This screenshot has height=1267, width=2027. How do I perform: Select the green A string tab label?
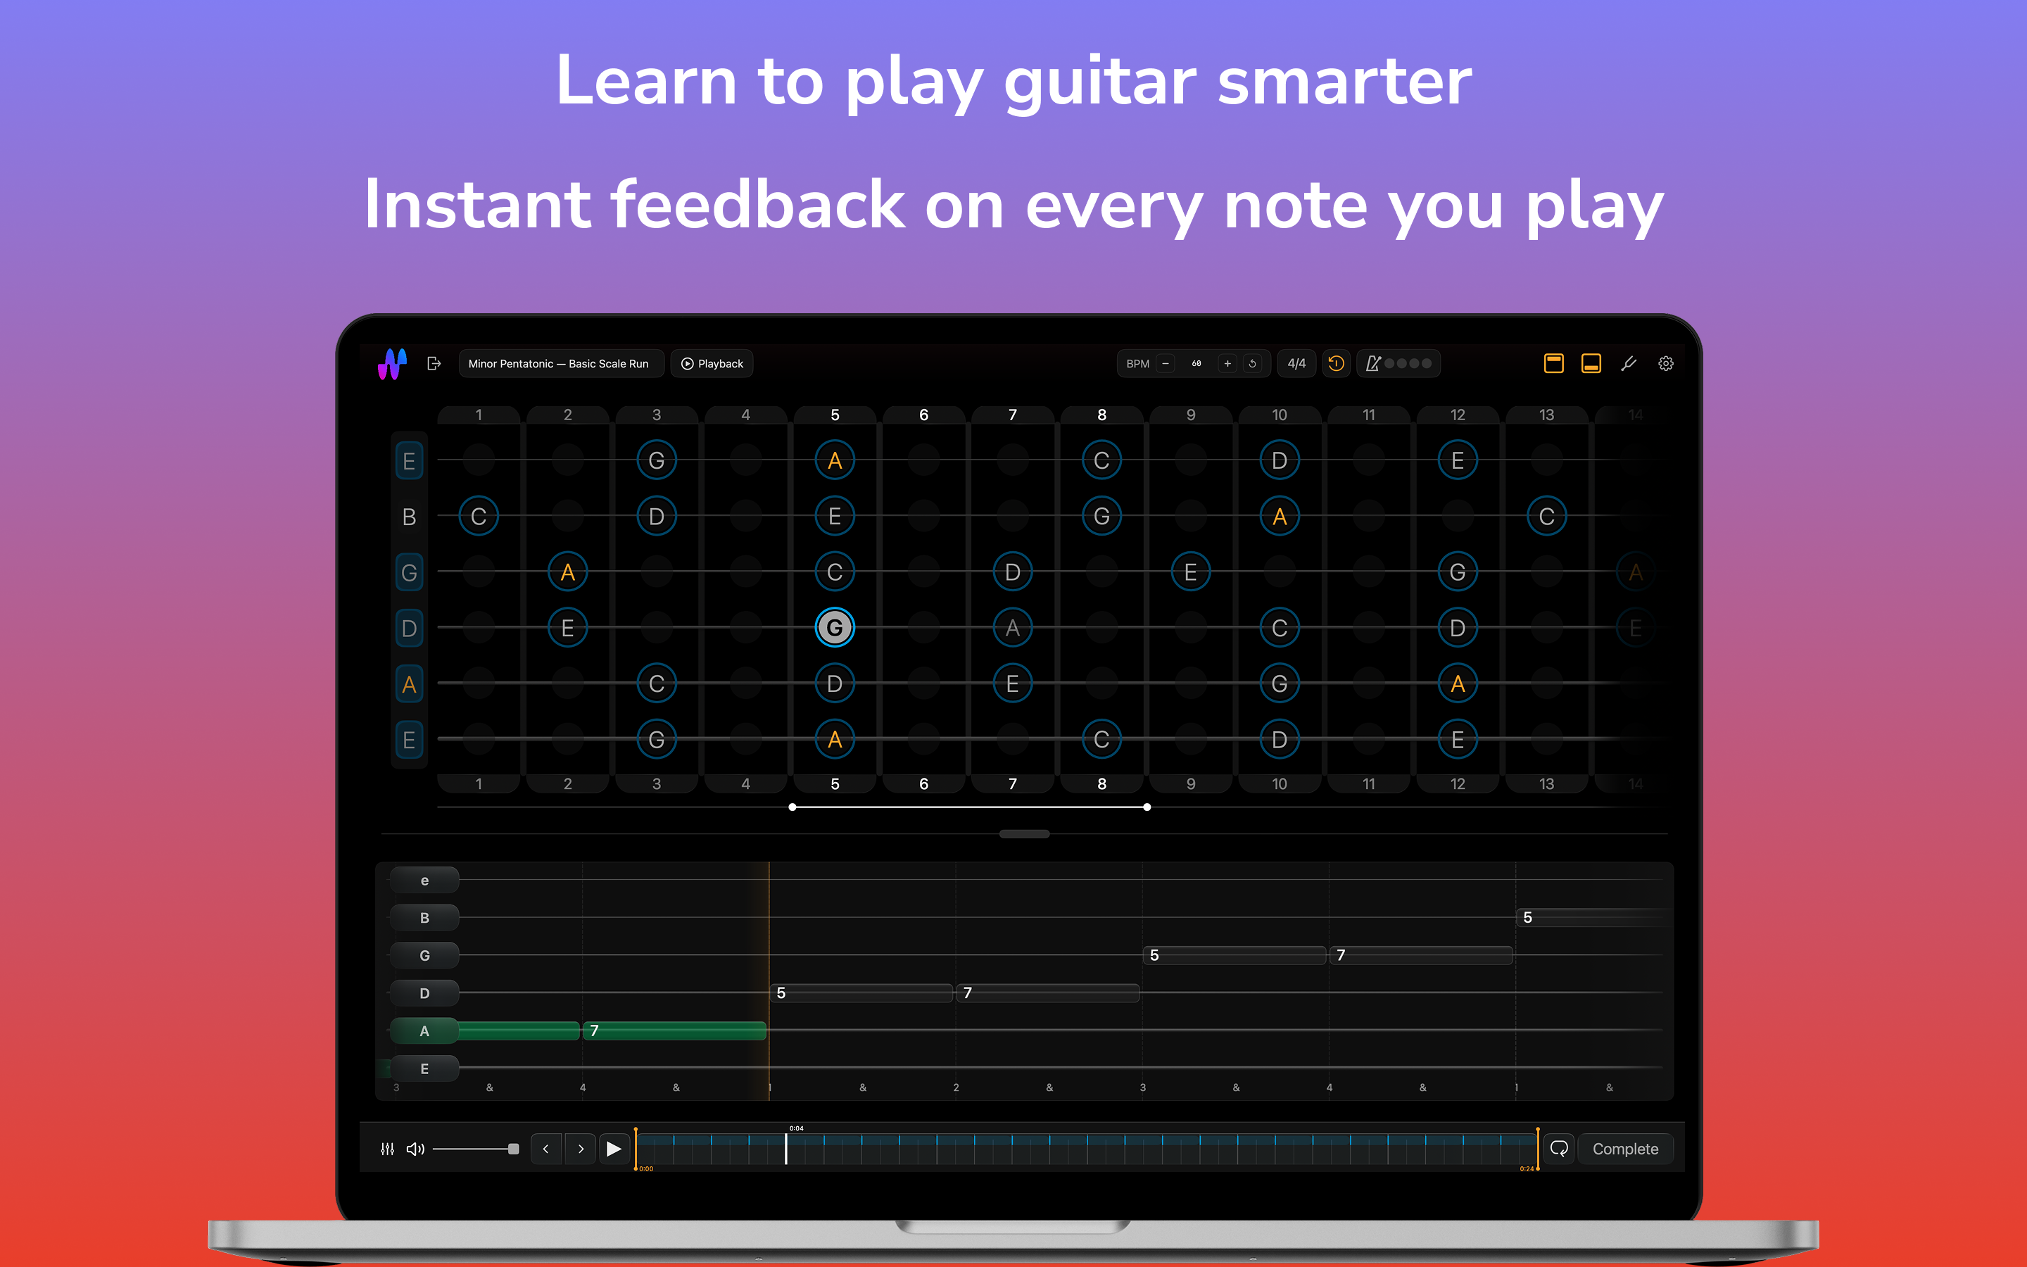pyautogui.click(x=424, y=1030)
